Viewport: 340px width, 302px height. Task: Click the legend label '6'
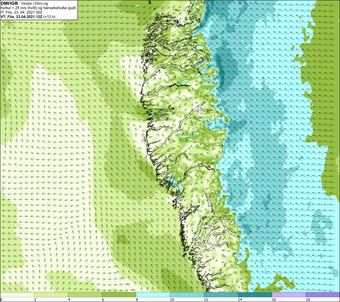(x=103, y=300)
